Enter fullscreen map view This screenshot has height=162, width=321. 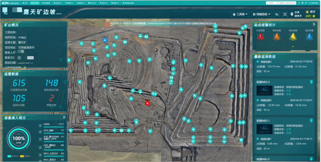285,14
